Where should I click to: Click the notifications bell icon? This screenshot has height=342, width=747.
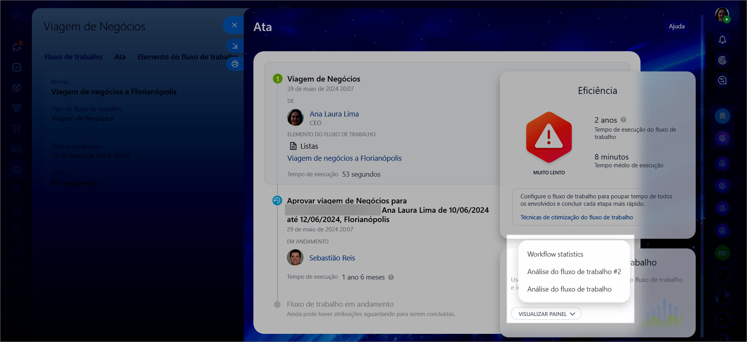(722, 40)
